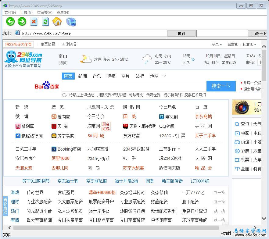Screen dimensions: 269x239
Task: Click the 彩票 icon in sidebar
Action: pyautogui.click(x=237, y=151)
